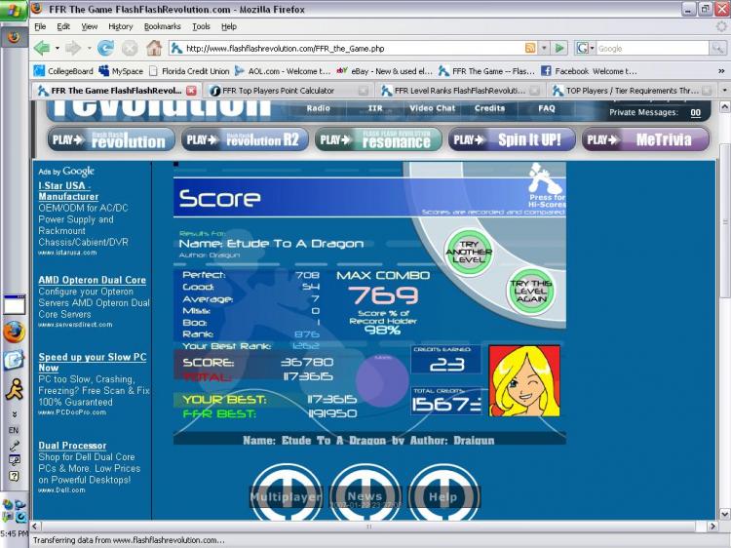
Task: Click the Try Another Level button
Action: 469,252
